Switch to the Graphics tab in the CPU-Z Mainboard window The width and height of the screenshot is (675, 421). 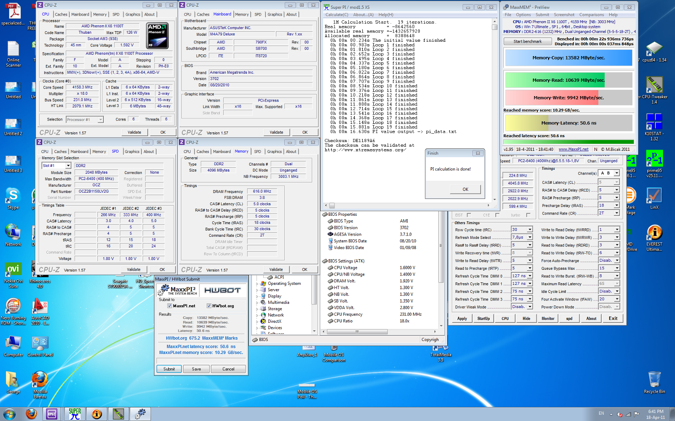tap(275, 14)
